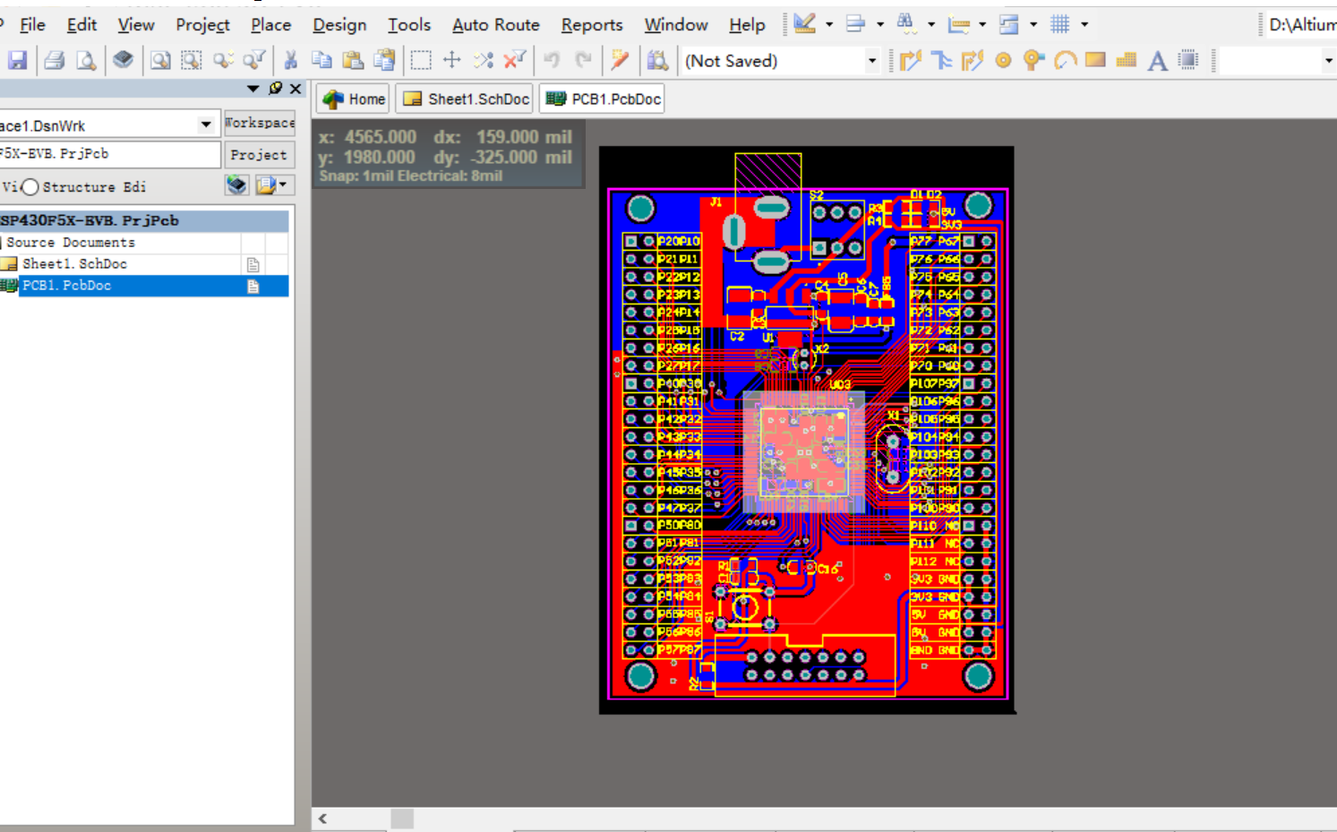
Task: Click the horizontal scrollbar left arrow
Action: coord(323,819)
